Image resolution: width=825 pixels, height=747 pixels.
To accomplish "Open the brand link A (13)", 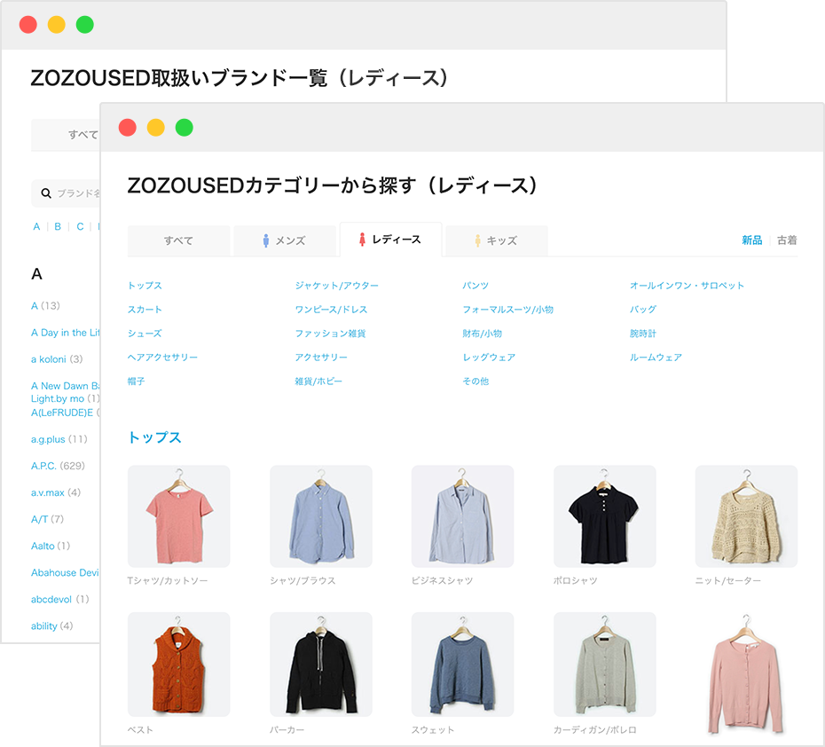I will 45,306.
